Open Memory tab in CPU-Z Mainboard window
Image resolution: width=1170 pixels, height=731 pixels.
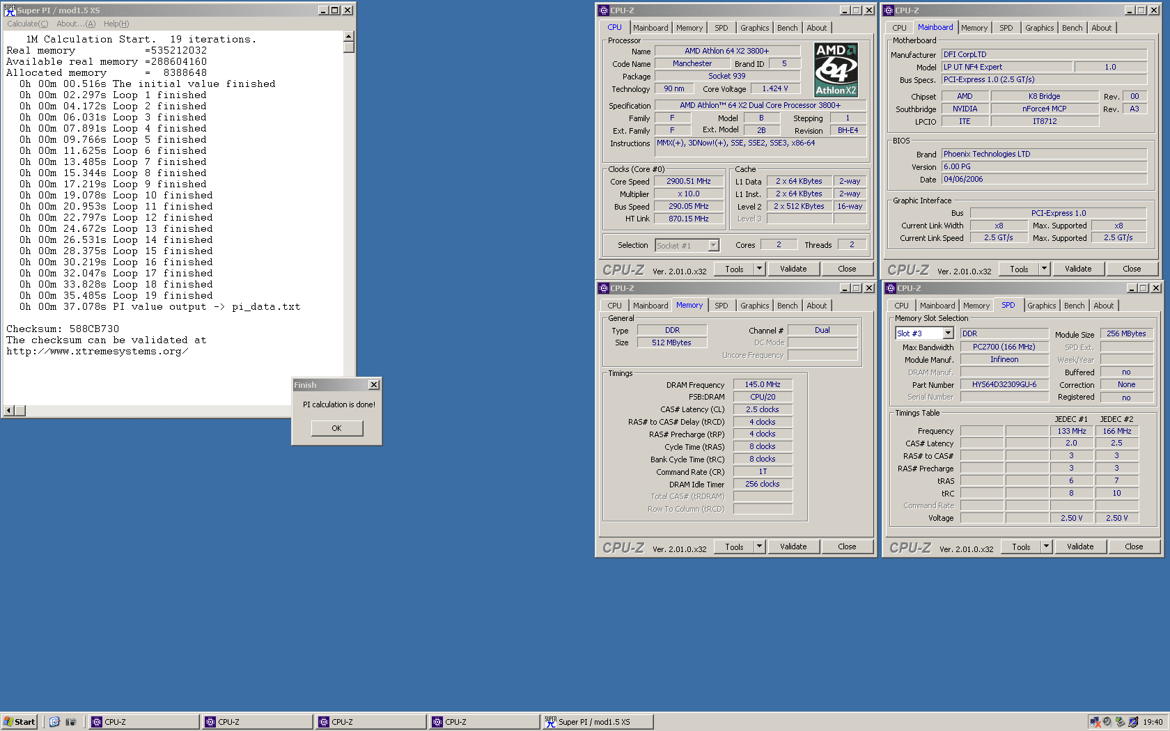pyautogui.click(x=974, y=28)
